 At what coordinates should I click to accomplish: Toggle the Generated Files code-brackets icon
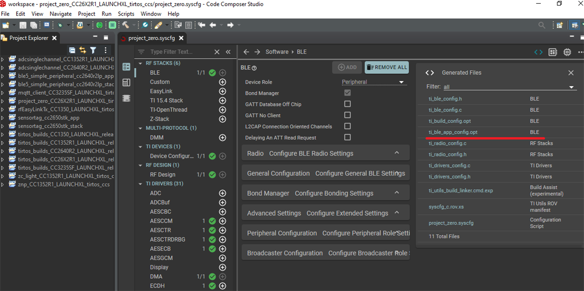tap(538, 52)
